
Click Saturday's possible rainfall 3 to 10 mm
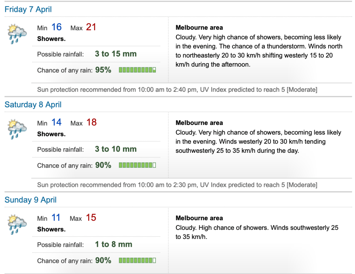(x=116, y=149)
